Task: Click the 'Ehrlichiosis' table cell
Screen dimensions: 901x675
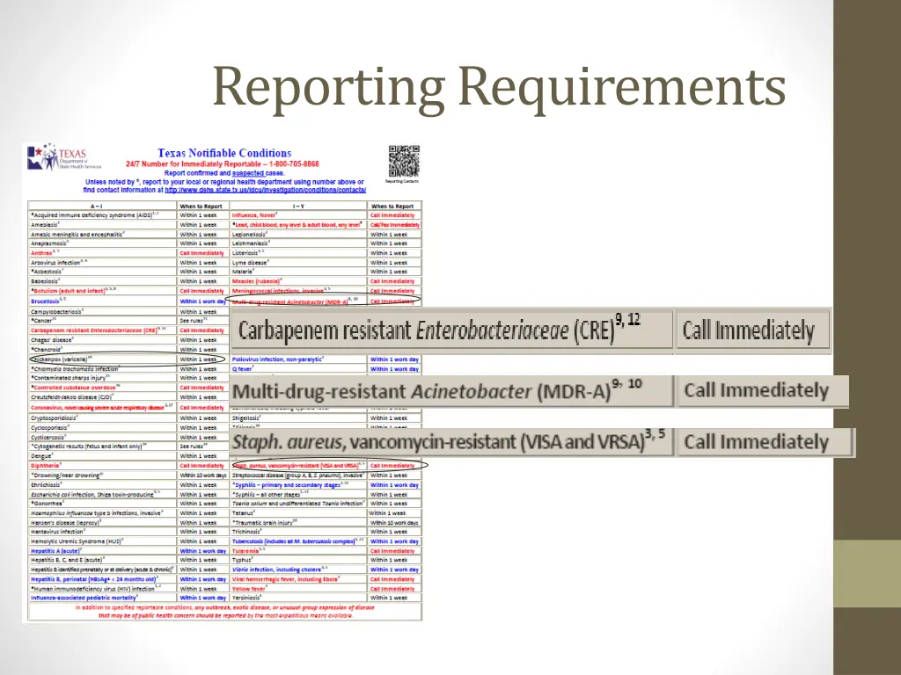Action: click(x=102, y=485)
